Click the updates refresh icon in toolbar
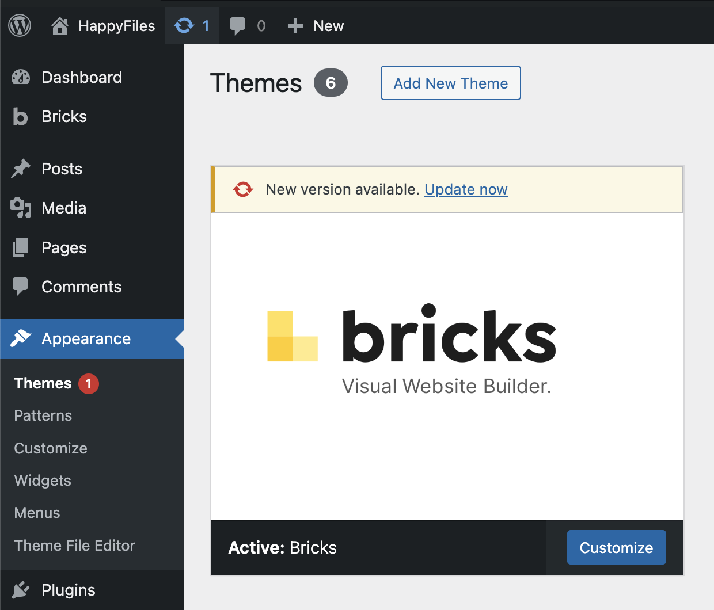Screen dimensions: 714x610 tap(184, 26)
